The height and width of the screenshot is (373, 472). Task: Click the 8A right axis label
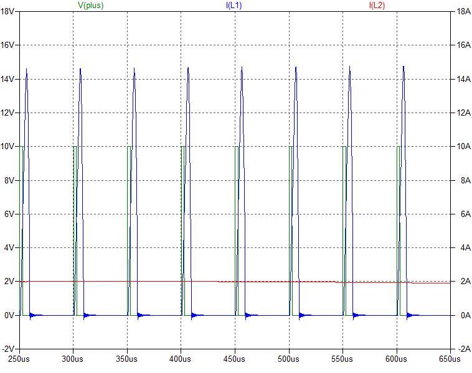tap(466, 180)
